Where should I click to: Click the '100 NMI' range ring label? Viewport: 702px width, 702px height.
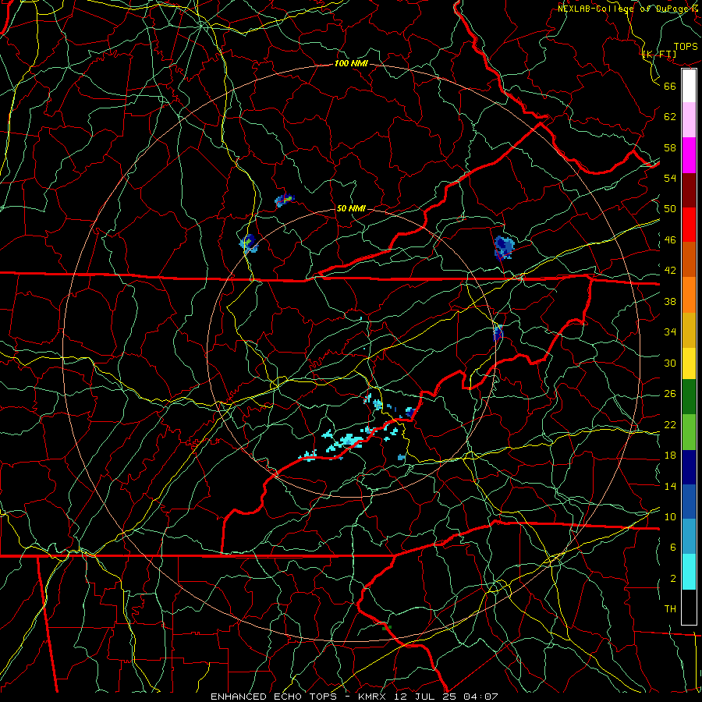pyautogui.click(x=351, y=64)
